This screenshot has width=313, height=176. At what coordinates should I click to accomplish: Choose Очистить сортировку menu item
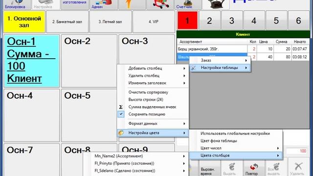[153, 92]
